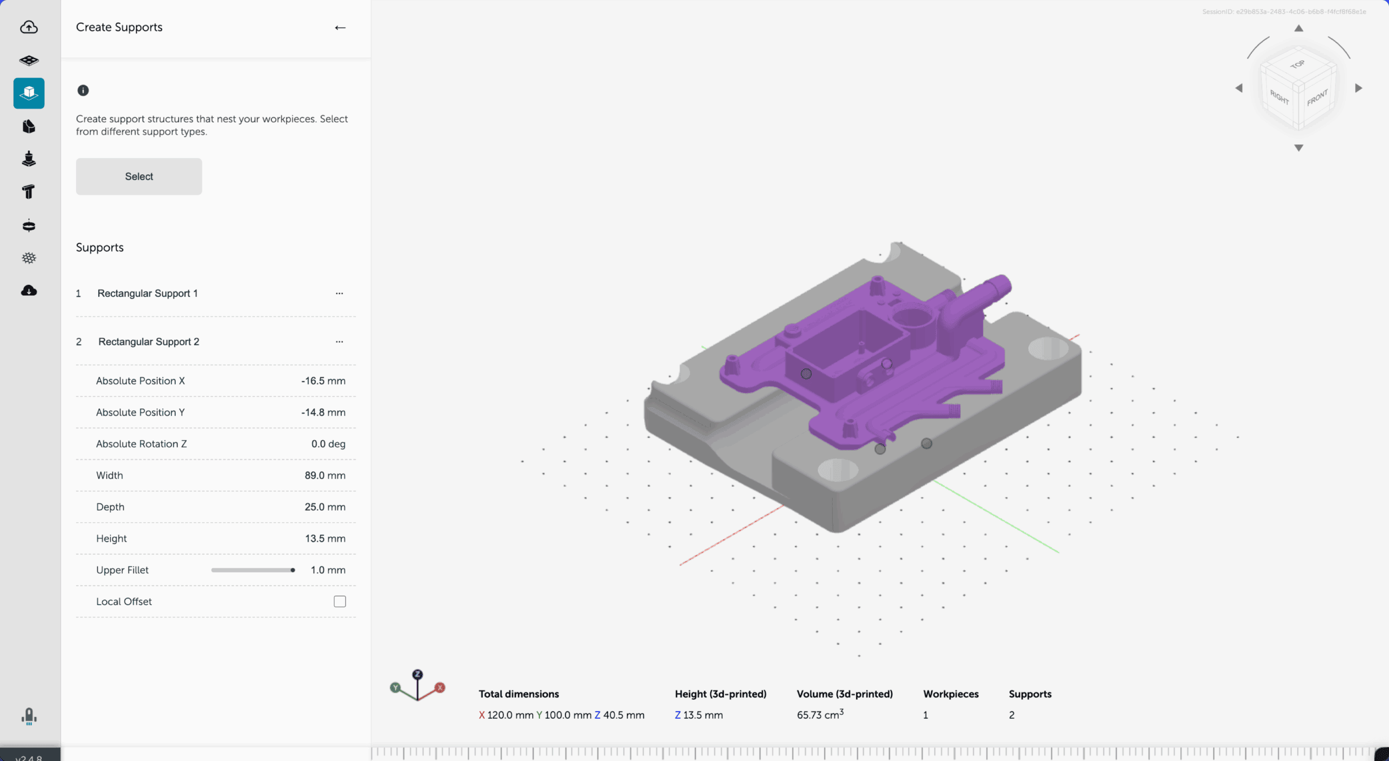Rotate view with right arrow near cube
The width and height of the screenshot is (1389, 761).
(x=1358, y=88)
